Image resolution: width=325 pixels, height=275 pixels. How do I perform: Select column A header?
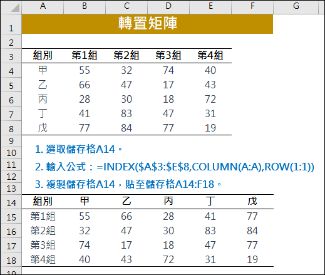[x=43, y=7]
